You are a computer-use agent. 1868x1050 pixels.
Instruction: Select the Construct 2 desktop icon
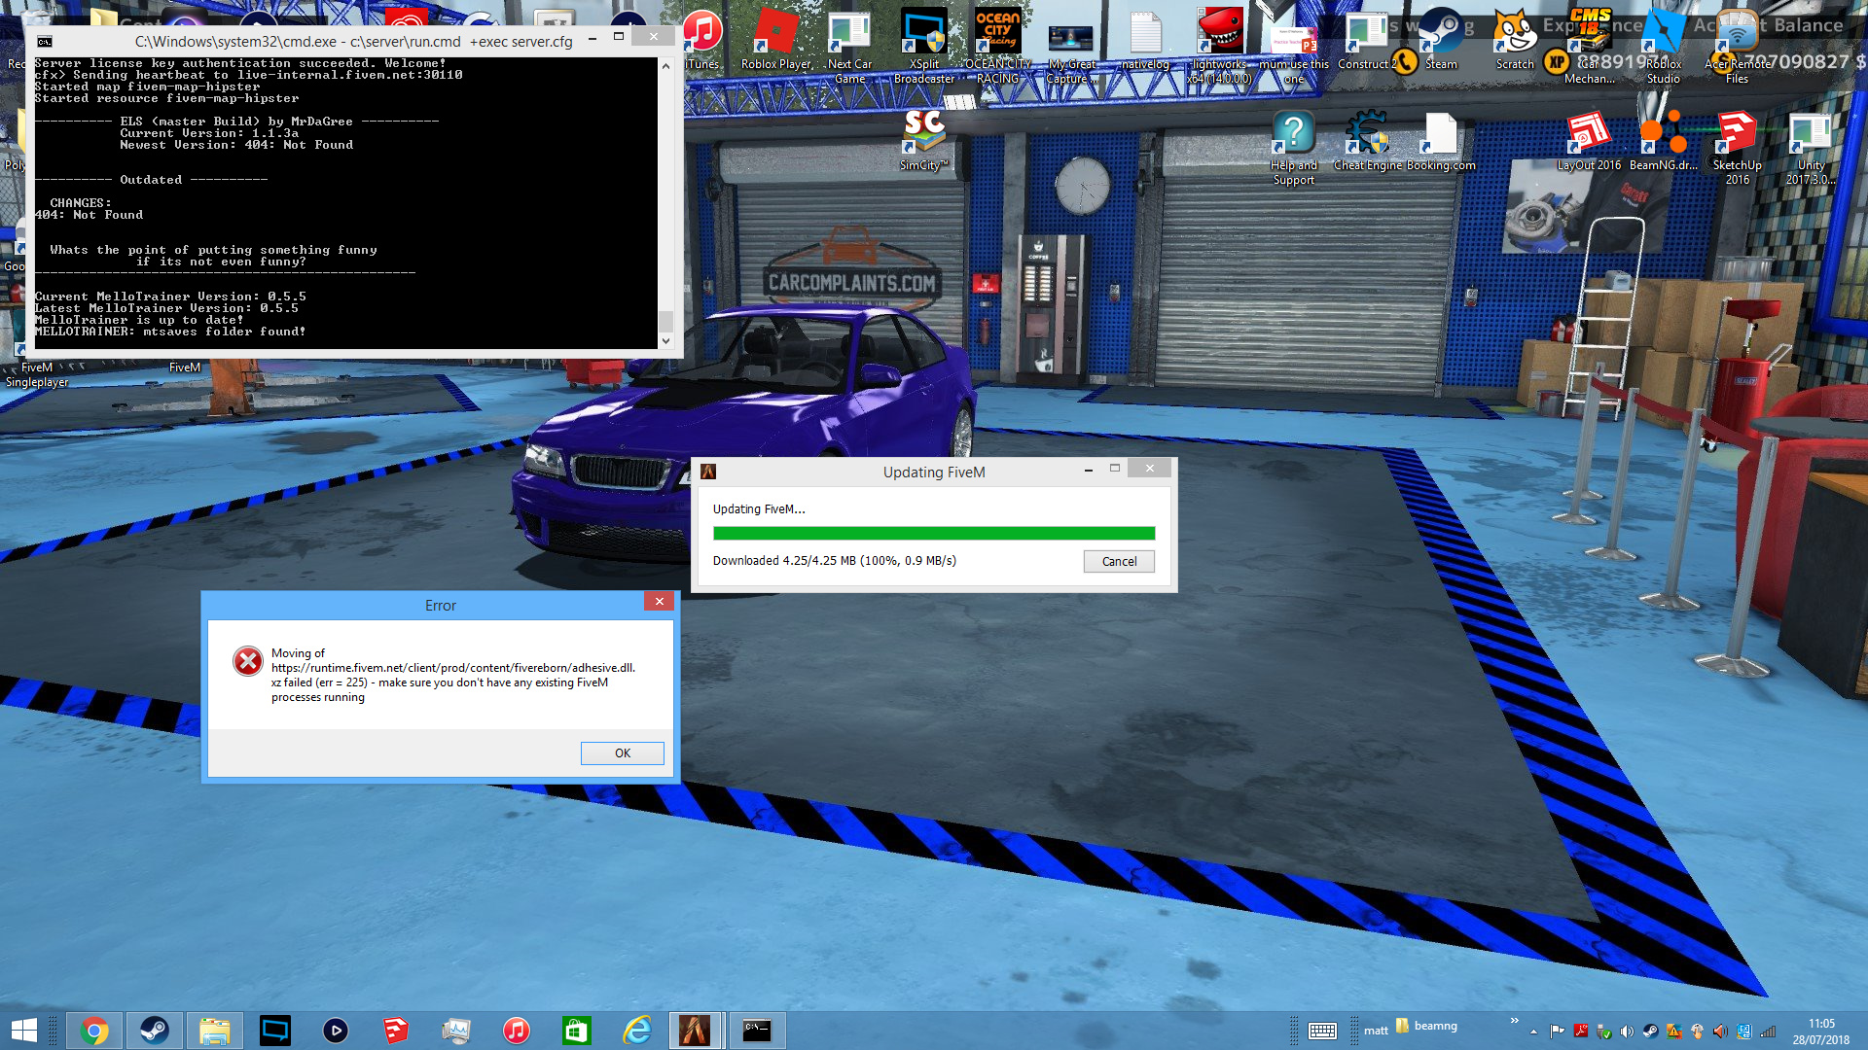[x=1367, y=41]
